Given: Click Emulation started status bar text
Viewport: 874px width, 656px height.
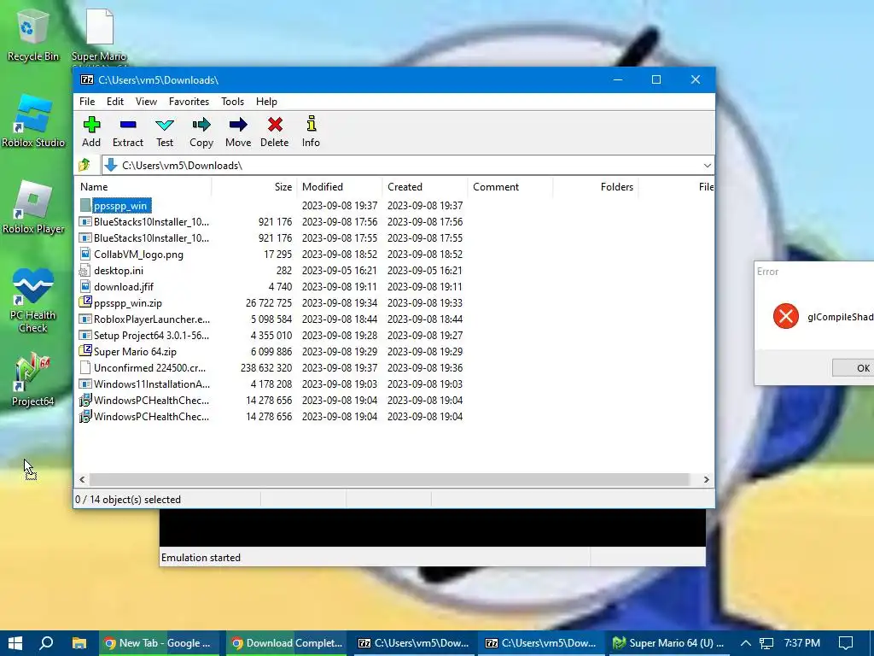Looking at the screenshot, I should coord(201,557).
